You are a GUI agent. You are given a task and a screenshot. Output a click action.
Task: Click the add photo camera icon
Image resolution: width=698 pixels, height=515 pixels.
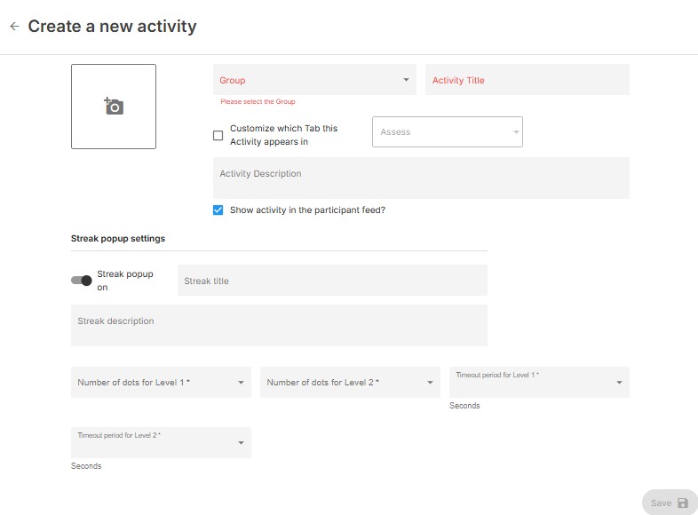[x=114, y=107]
